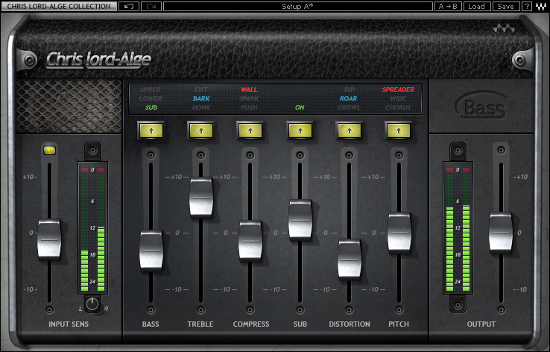550x352 pixels.
Task: Click the Treble fader handle
Action: coord(201,197)
